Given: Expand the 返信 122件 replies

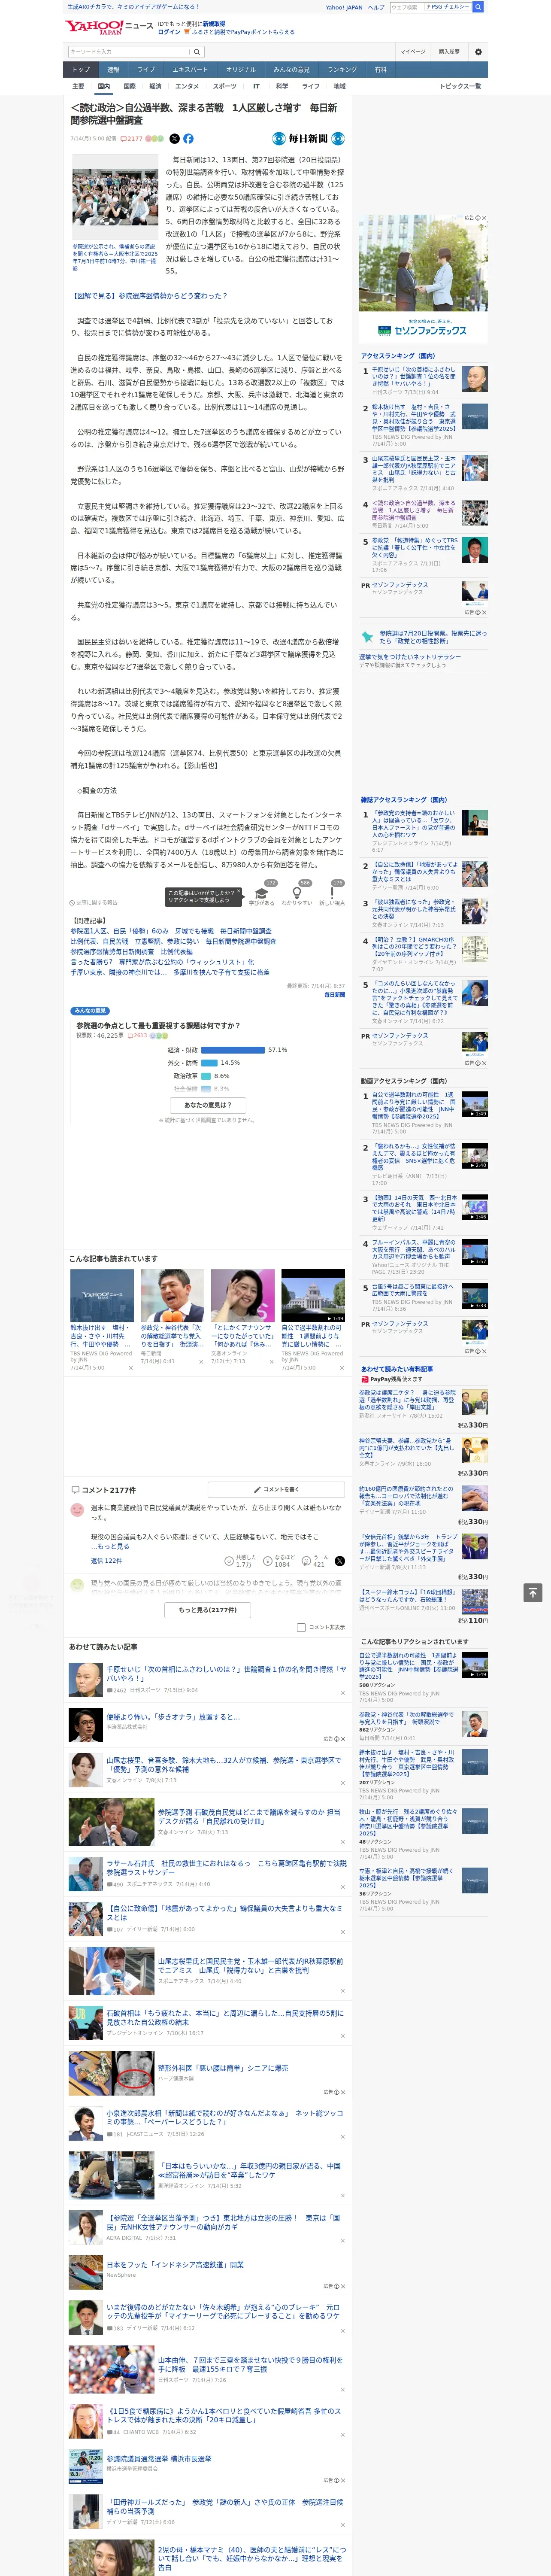Looking at the screenshot, I should coord(106,1560).
